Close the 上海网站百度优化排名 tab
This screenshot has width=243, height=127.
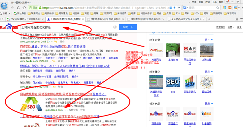pyautogui.click(x=83, y=19)
